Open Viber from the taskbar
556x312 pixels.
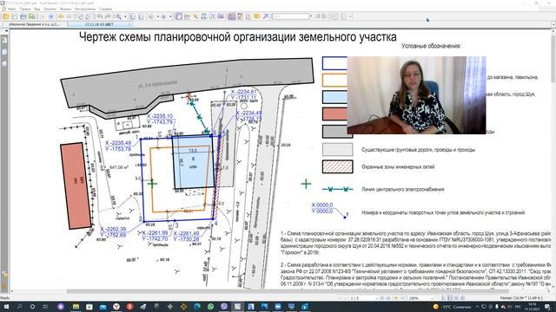tap(224, 306)
